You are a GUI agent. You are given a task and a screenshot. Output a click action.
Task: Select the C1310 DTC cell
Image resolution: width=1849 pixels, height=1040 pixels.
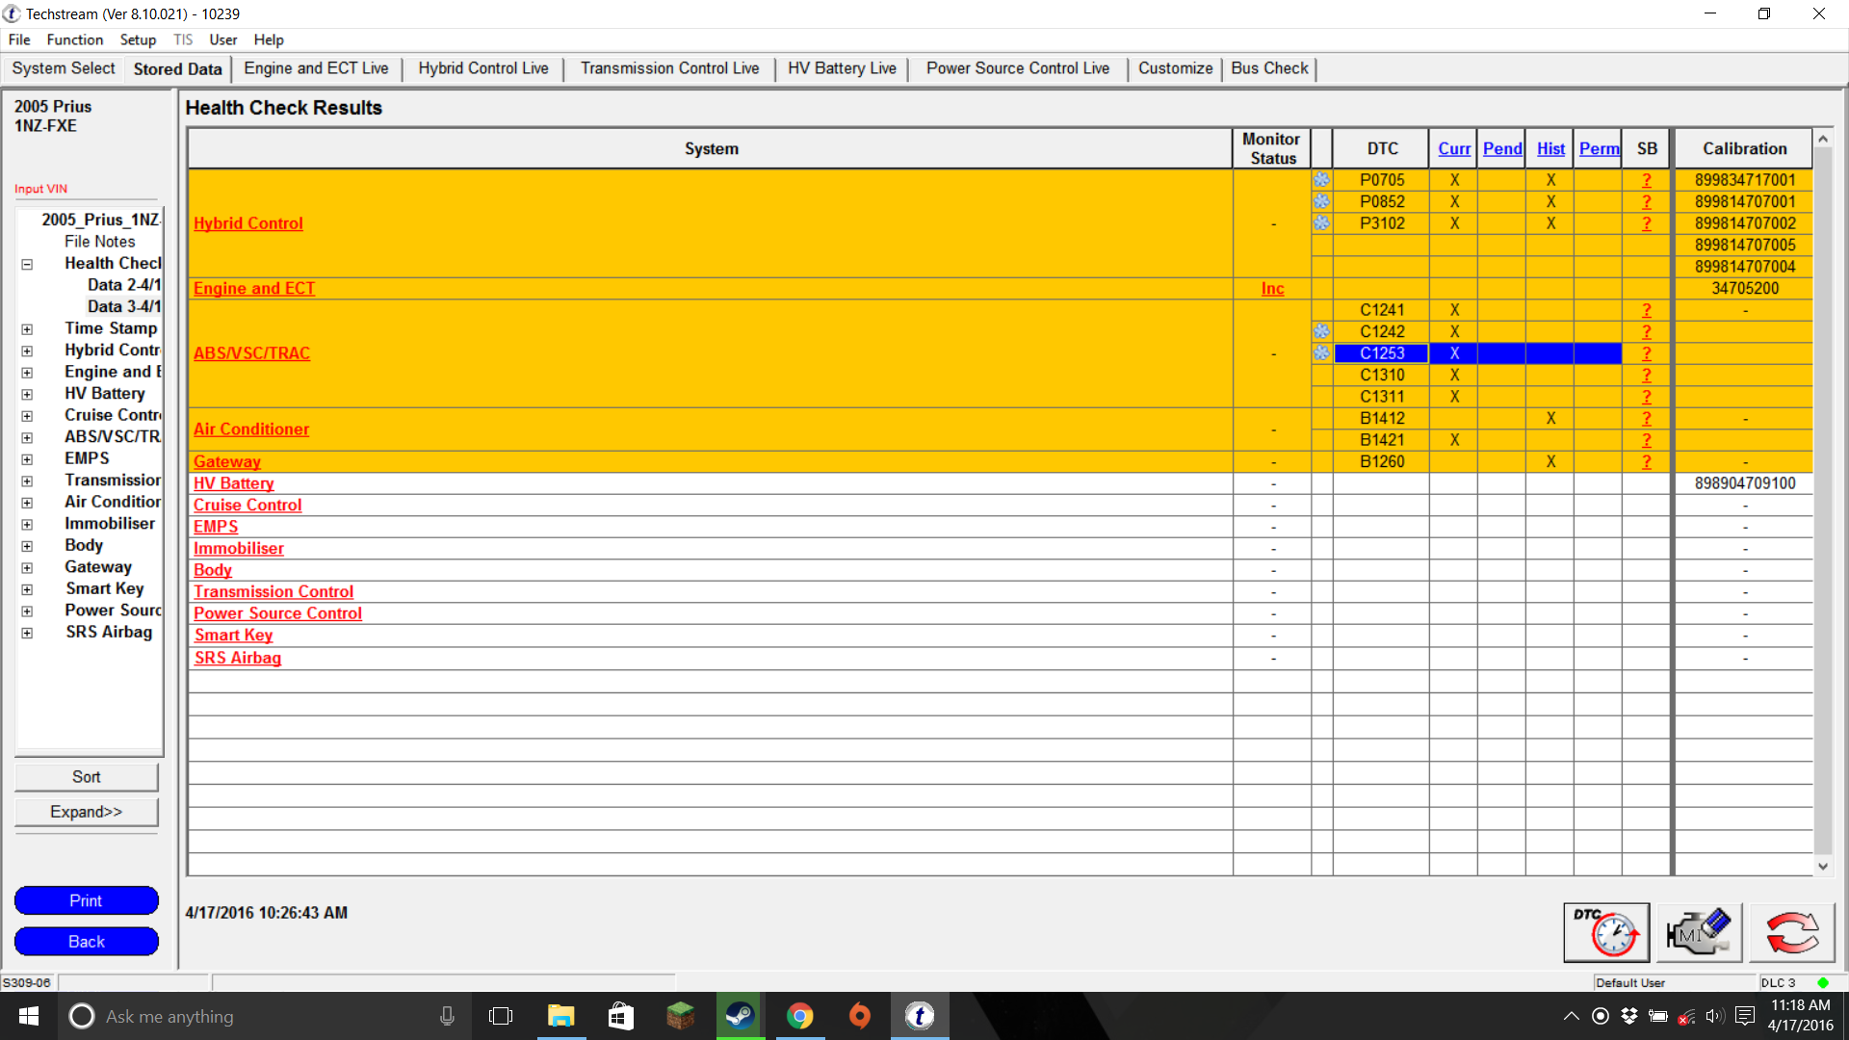tap(1382, 376)
